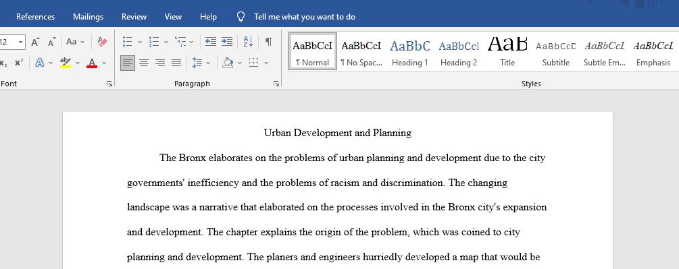Open the font size dropdown arrow
Screen dimensions: 679x269
coord(20,42)
